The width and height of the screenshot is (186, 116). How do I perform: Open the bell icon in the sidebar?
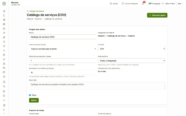pyautogui.click(x=4, y=42)
